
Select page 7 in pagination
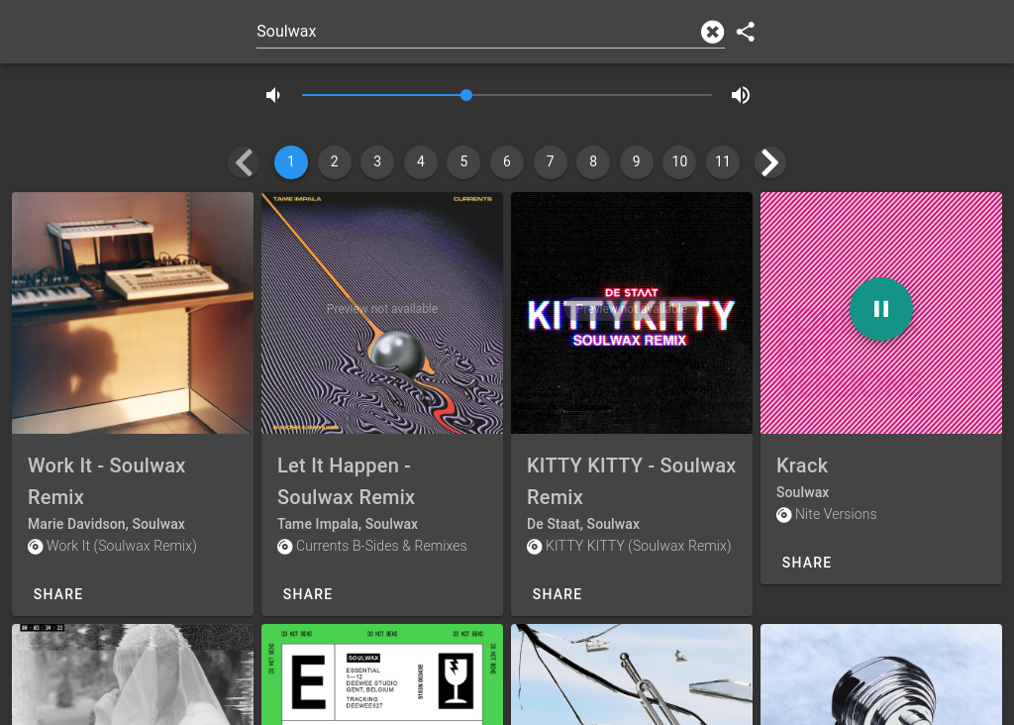point(550,161)
